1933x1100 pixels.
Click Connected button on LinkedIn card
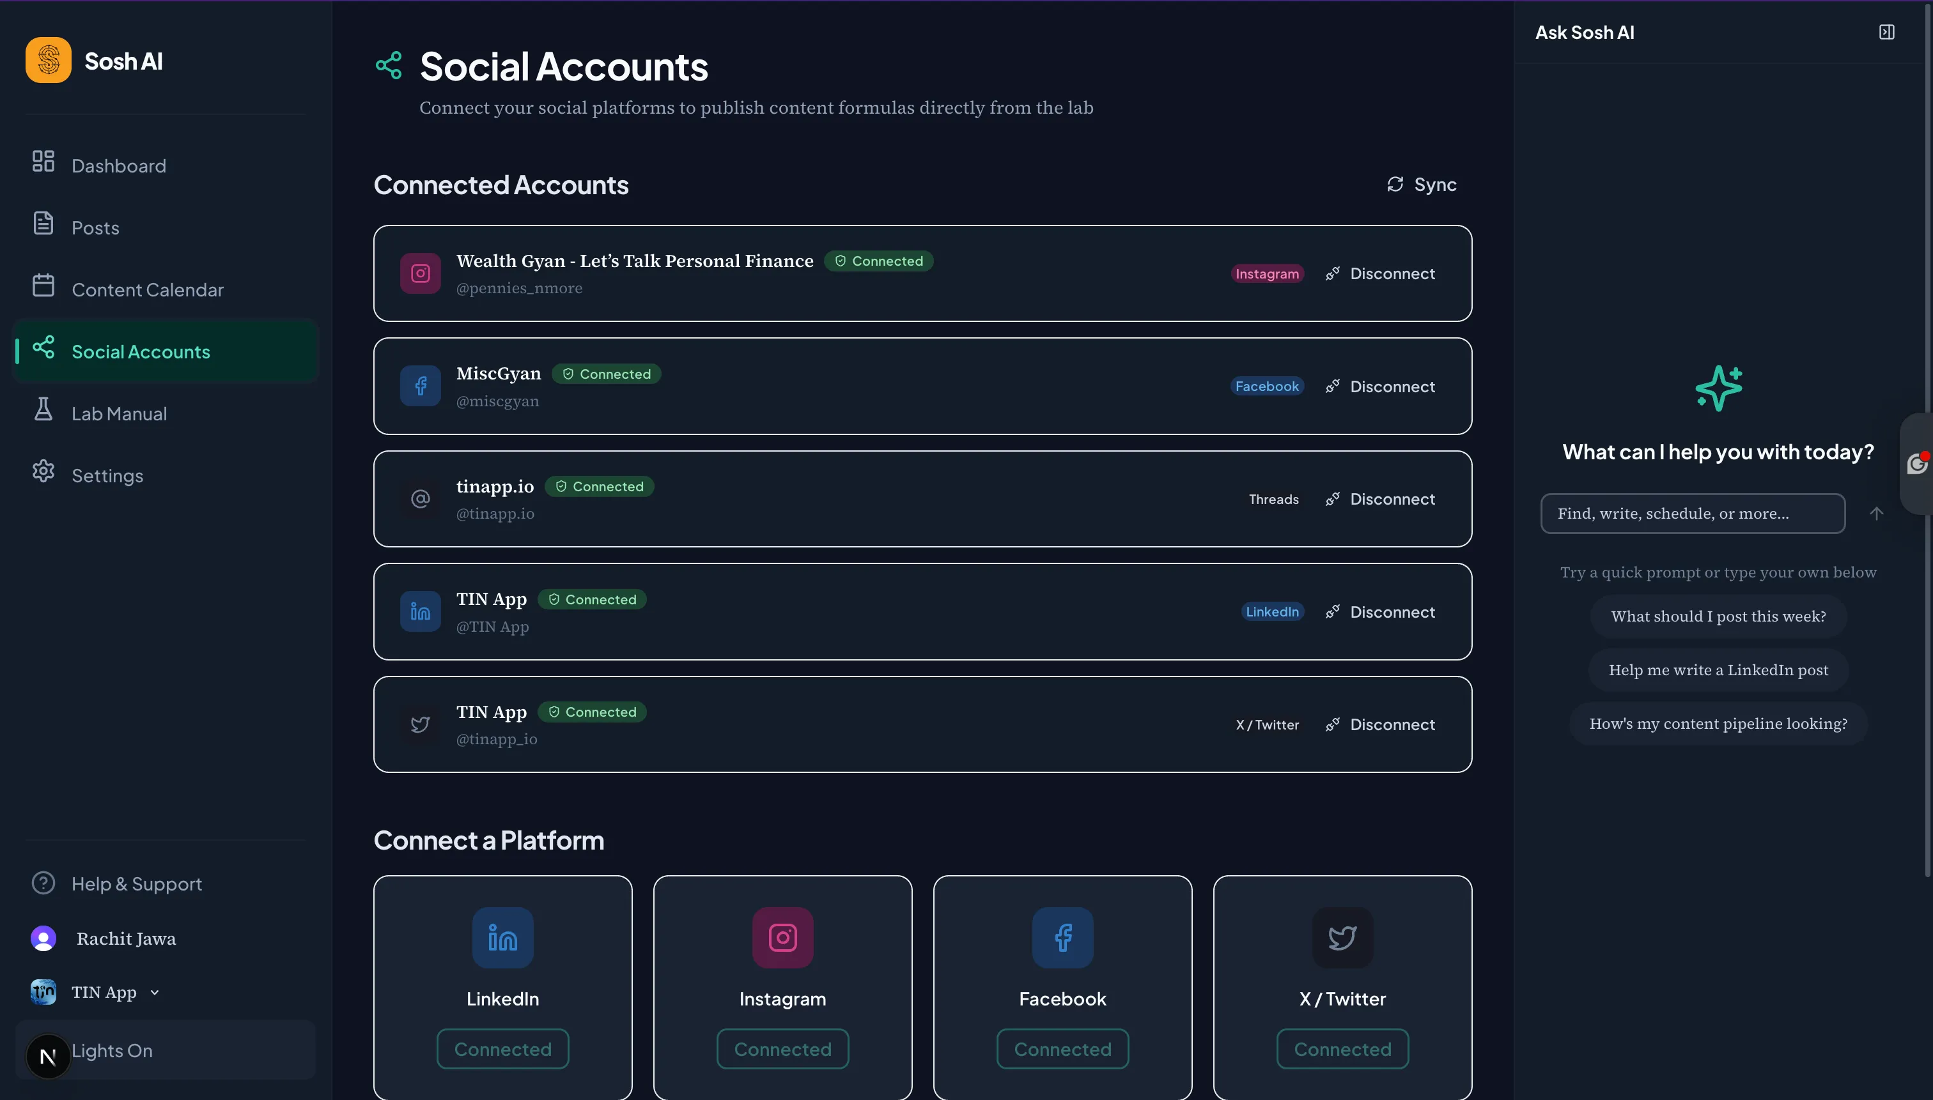502,1049
